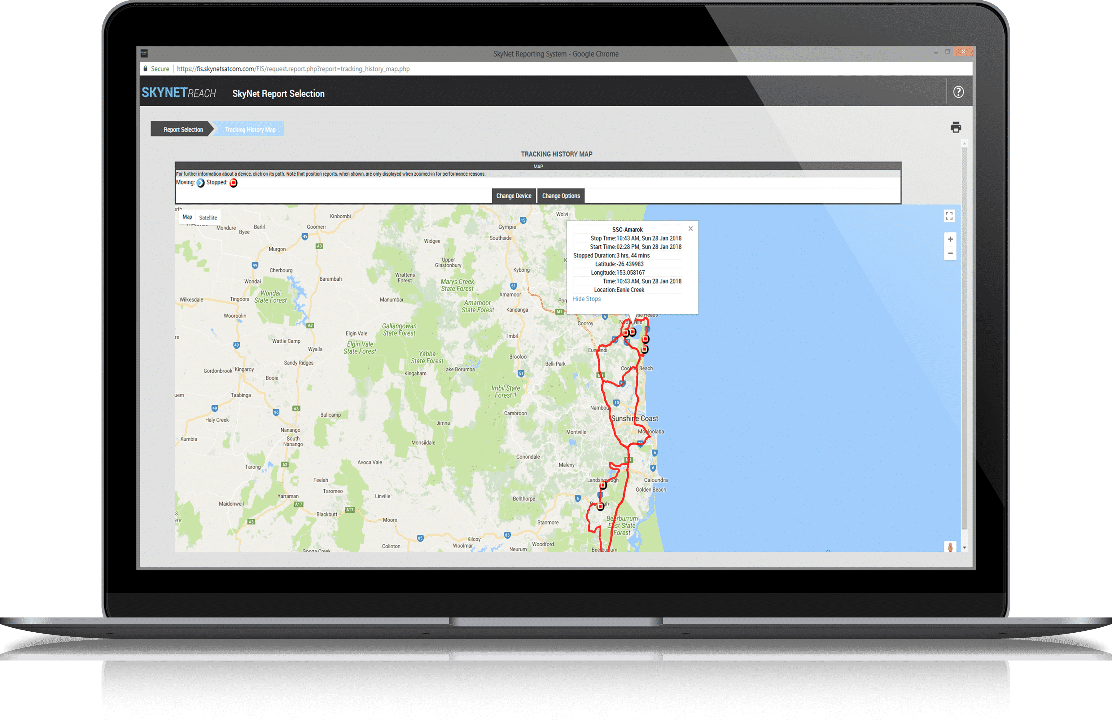Open the help question mark icon
1112x720 pixels.
click(x=958, y=92)
